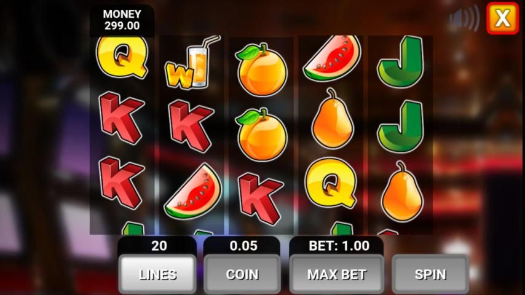
Task: Select the pear in the fifth reel
Action: tap(402, 192)
